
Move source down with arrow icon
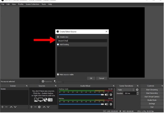point(48,107)
